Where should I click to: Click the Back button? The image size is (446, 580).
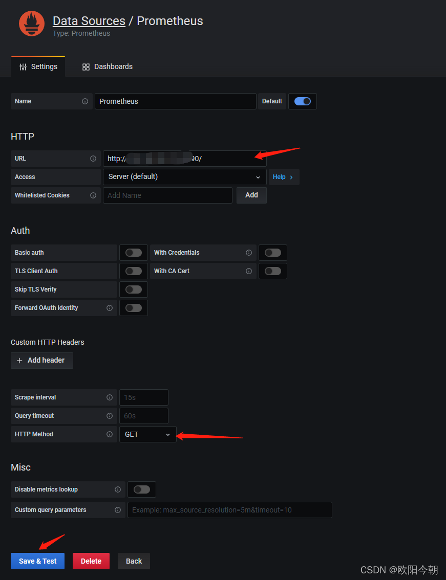[x=134, y=561]
